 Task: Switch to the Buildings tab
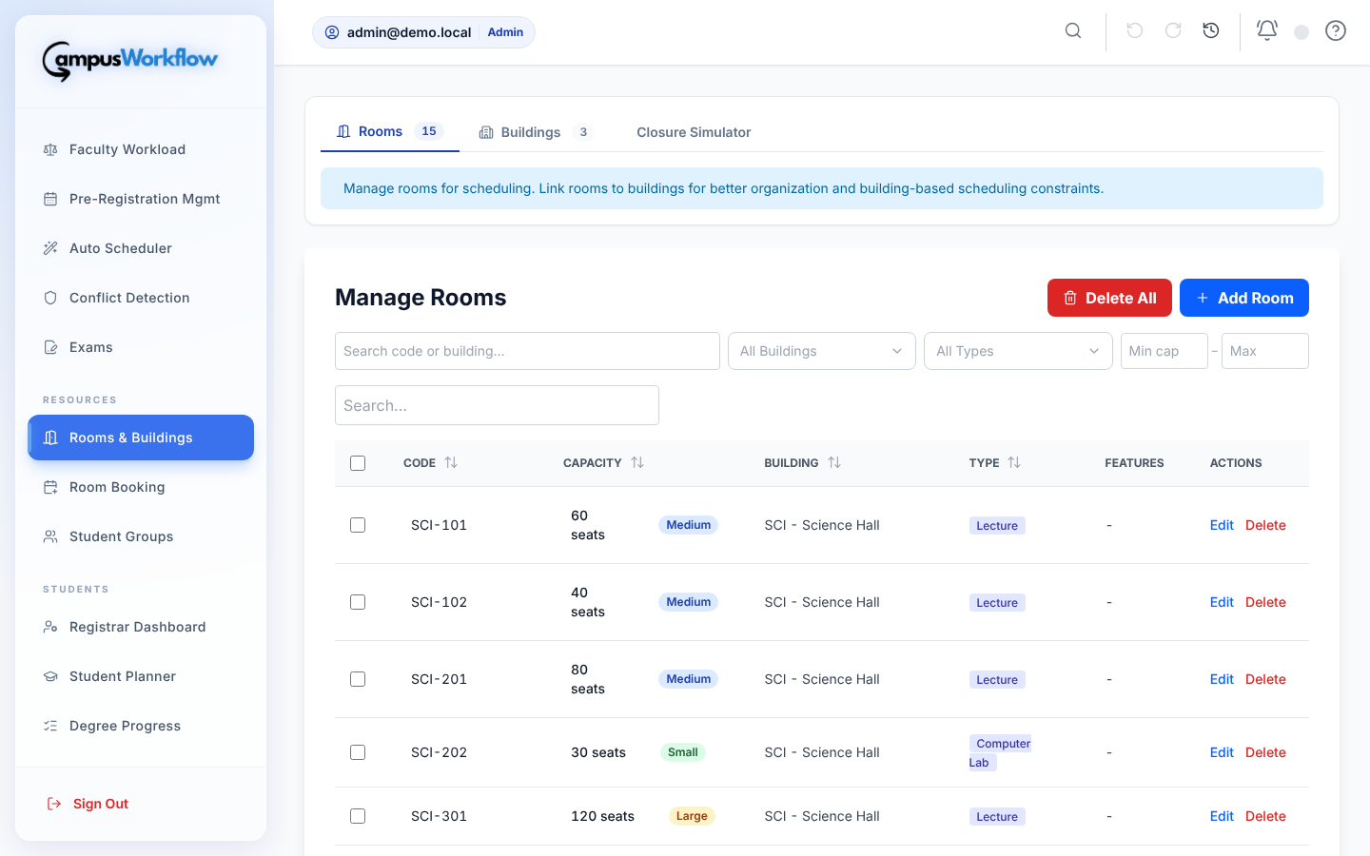click(x=536, y=132)
